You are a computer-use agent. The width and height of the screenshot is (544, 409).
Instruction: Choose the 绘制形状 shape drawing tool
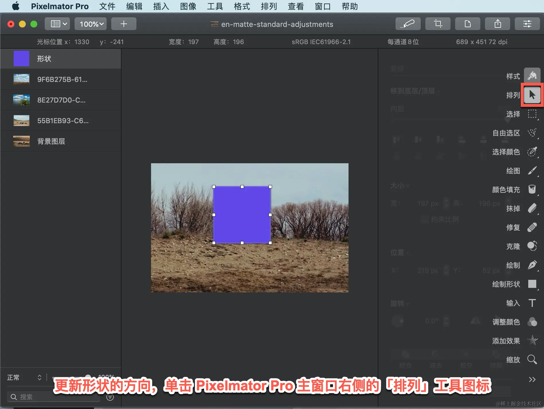point(532,284)
